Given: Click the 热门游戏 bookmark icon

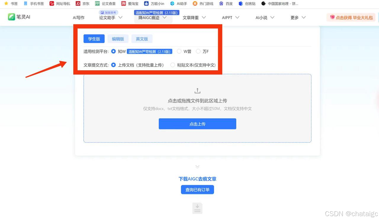Looking at the screenshot, I should pos(195,4).
